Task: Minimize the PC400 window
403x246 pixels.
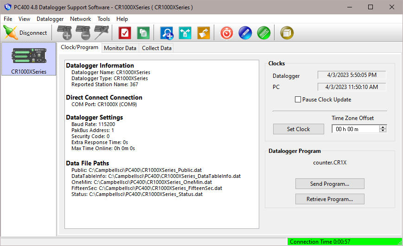Action: (x=350, y=7)
